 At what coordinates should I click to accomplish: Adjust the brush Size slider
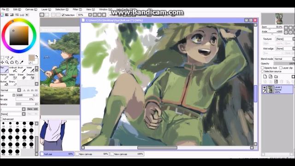point(27,95)
